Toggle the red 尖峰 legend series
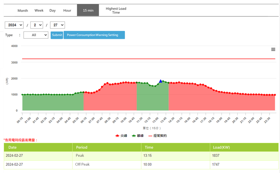 [x=121, y=136]
